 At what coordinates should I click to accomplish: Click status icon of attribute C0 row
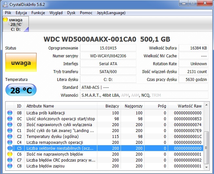pyautogui.click(x=10, y=125)
